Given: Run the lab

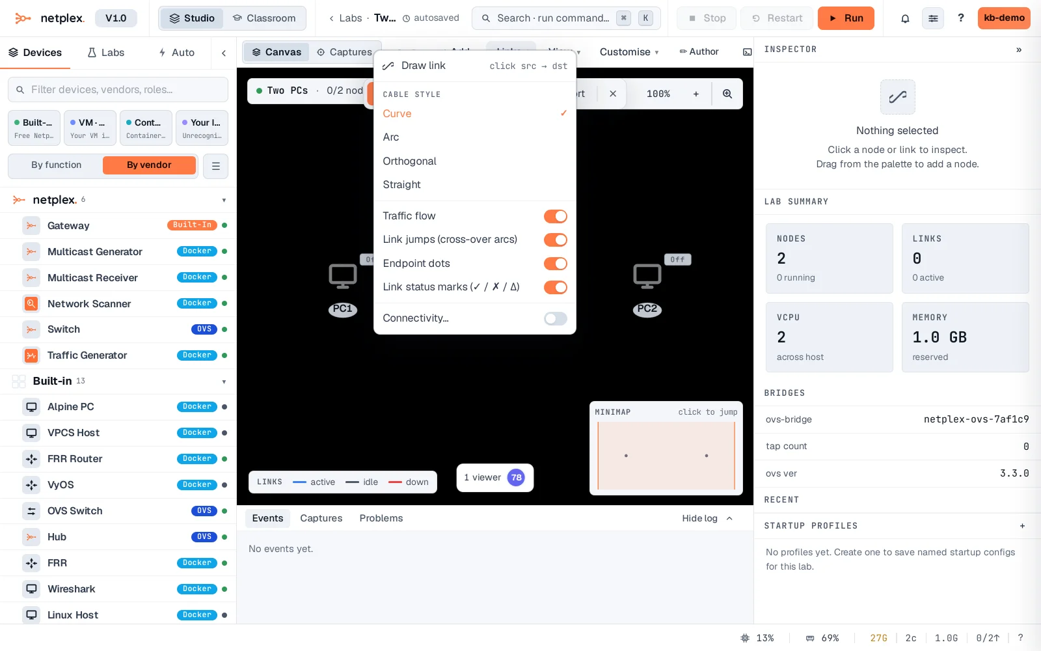Looking at the screenshot, I should [x=846, y=18].
